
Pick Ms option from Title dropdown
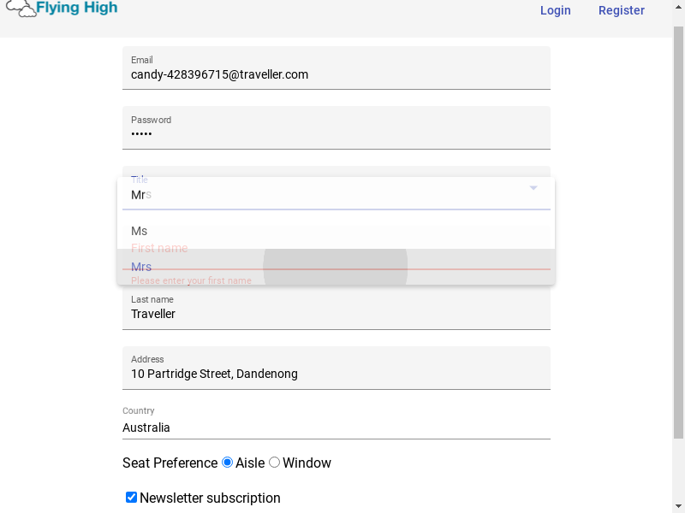click(336, 231)
